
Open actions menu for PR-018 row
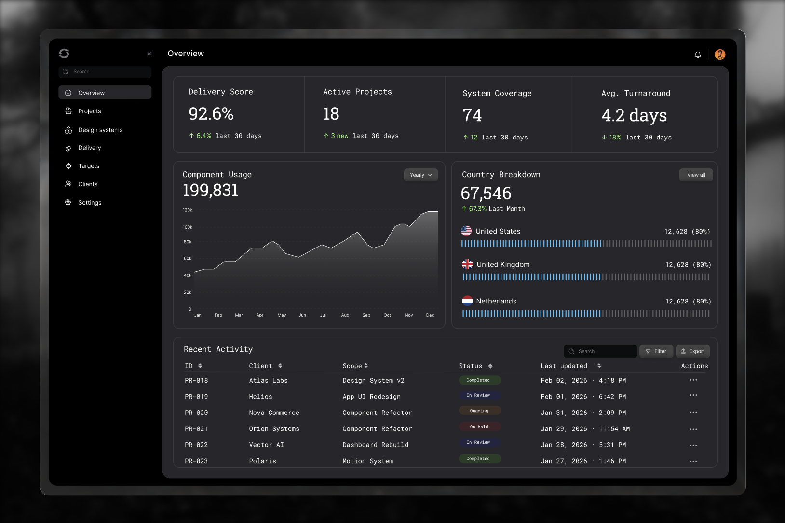coord(693,380)
